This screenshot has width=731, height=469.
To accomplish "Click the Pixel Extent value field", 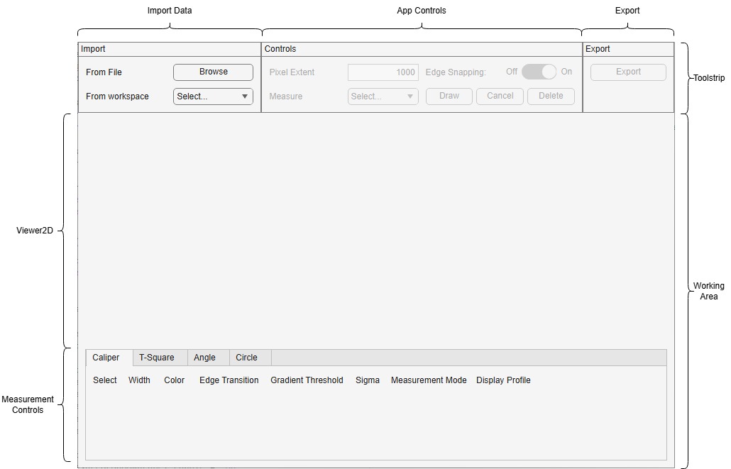I will coord(383,72).
